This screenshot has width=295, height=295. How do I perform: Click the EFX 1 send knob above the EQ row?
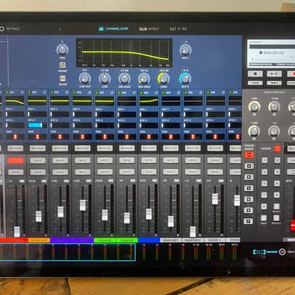pos(185,50)
